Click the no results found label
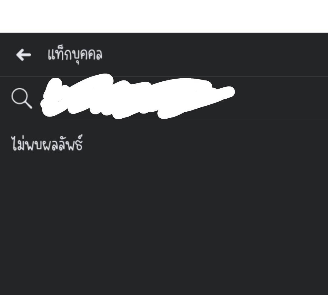Screen dimensions: 328x295 pos(47,143)
